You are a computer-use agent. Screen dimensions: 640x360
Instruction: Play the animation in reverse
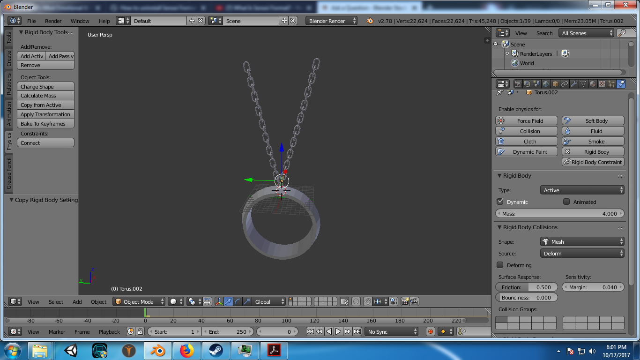pos(329,331)
